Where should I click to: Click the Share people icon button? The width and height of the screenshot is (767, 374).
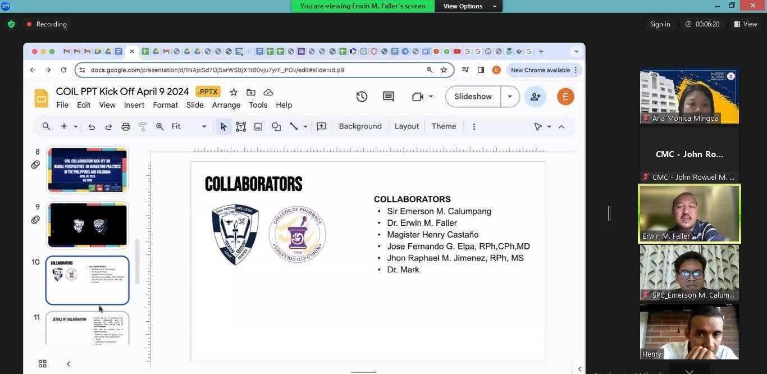535,97
